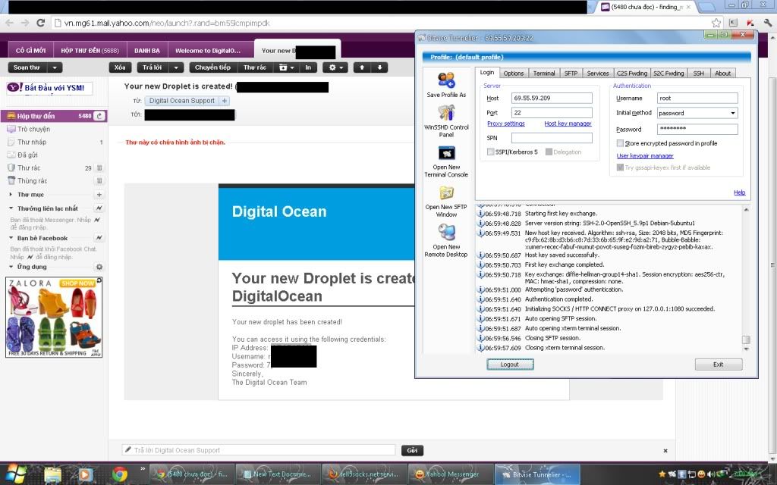Open HỘP THƯ ĐẾN mail tab

click(x=90, y=51)
